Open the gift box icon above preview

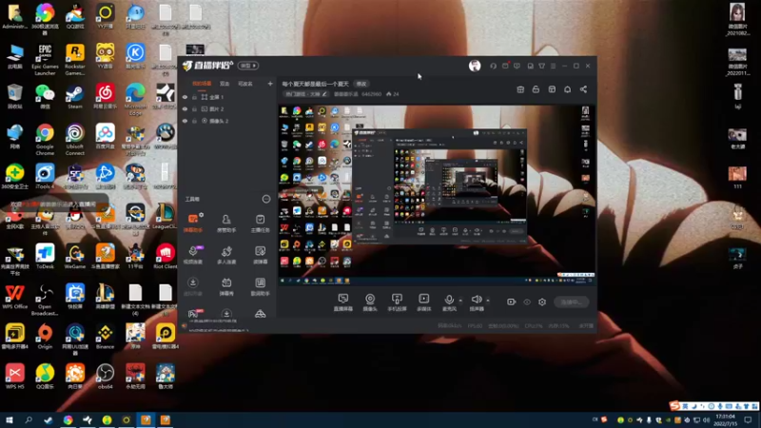[520, 89]
